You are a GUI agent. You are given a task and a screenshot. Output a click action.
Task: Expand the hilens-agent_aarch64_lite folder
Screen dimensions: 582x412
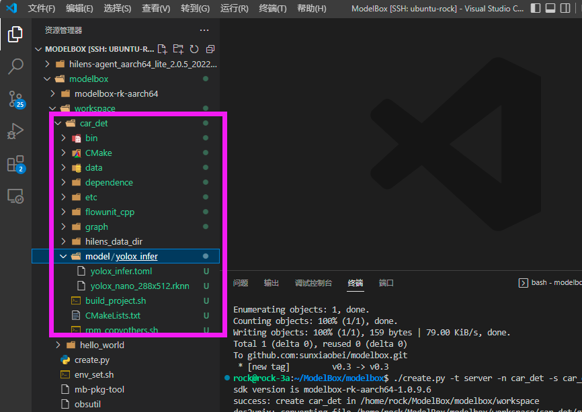(47, 65)
